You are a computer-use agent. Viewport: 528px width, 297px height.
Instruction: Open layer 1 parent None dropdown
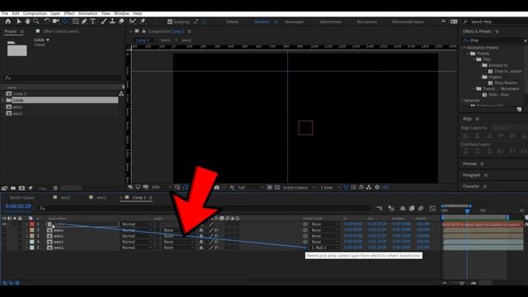coord(324,224)
